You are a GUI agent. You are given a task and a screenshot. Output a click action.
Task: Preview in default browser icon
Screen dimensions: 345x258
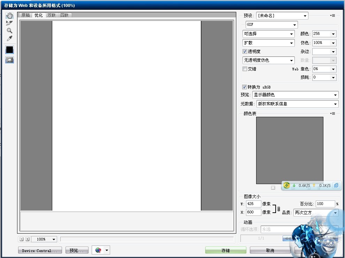click(x=98, y=250)
